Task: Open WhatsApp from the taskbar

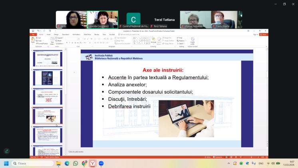Action: (75, 163)
